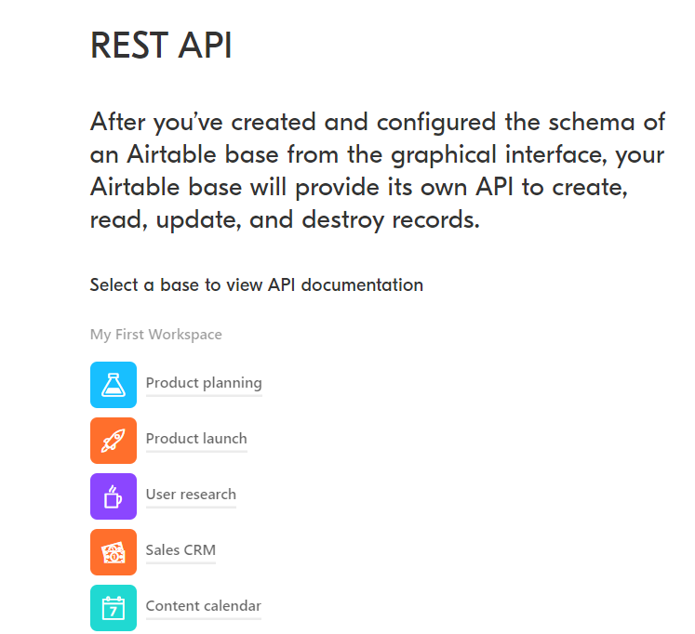The image size is (695, 634).
Task: Click the blue flask Product planning icon
Action: pyautogui.click(x=114, y=385)
